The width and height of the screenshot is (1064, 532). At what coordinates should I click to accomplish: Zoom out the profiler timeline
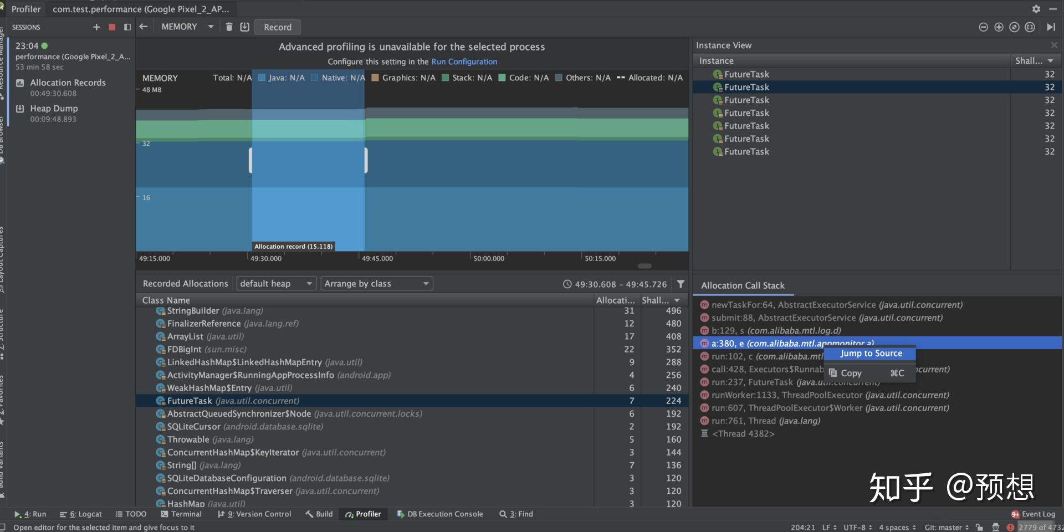pyautogui.click(x=983, y=27)
